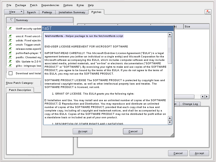
Task: Click the status icon next to k3b patch
Action: (x=10, y=61)
